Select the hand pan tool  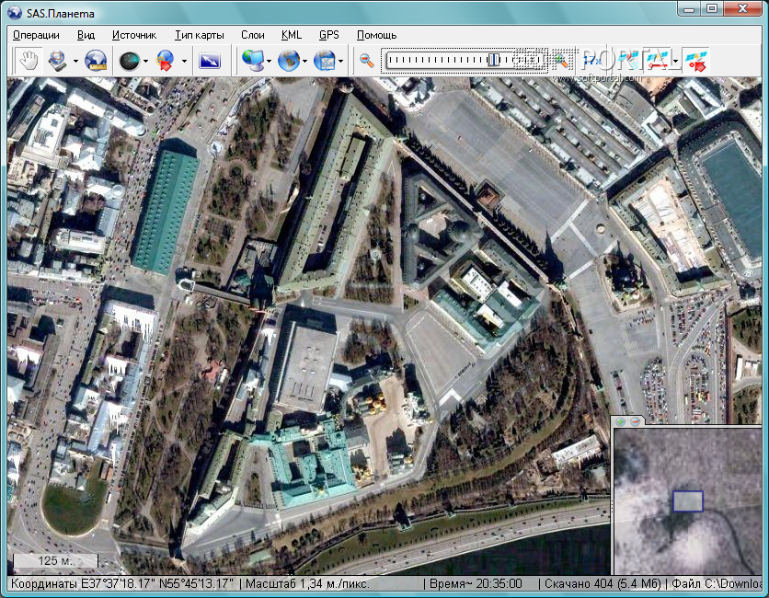click(x=29, y=61)
